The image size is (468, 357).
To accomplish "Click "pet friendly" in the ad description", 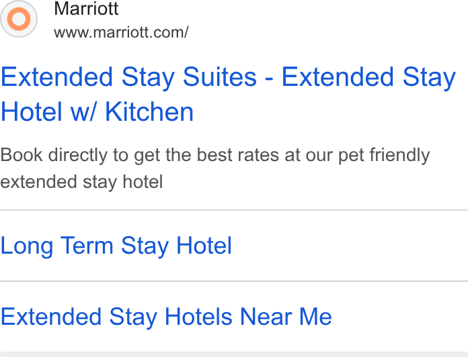I will click(x=384, y=156).
